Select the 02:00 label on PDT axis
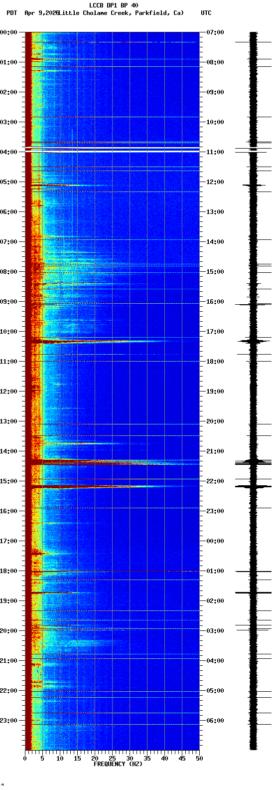275x790 pixels. click(x=8, y=92)
